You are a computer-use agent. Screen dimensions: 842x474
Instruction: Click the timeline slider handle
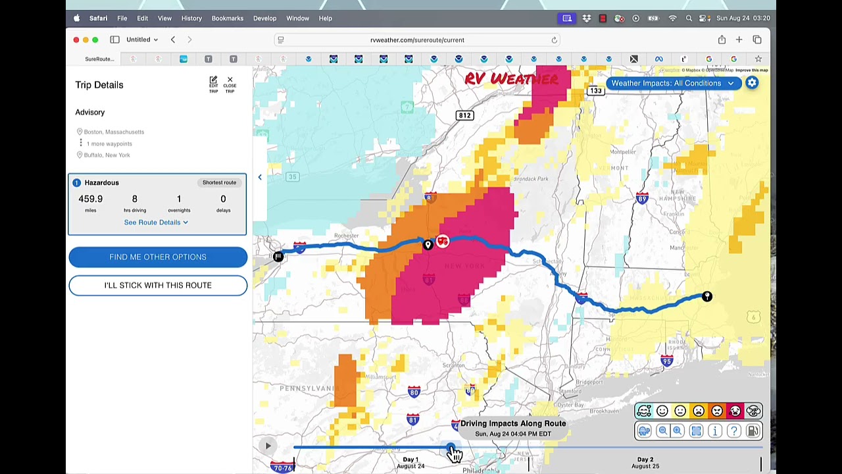[x=451, y=448]
